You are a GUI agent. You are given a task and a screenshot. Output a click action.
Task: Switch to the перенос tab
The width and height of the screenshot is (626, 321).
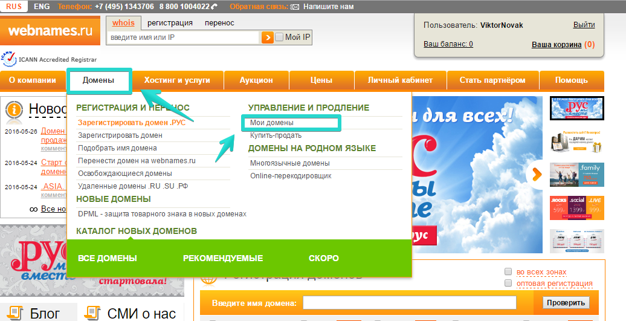tap(219, 23)
